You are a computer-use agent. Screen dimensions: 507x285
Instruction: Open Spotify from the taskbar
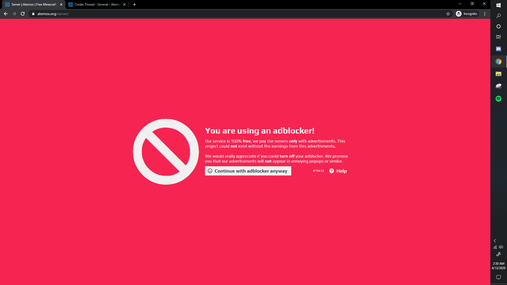499,99
